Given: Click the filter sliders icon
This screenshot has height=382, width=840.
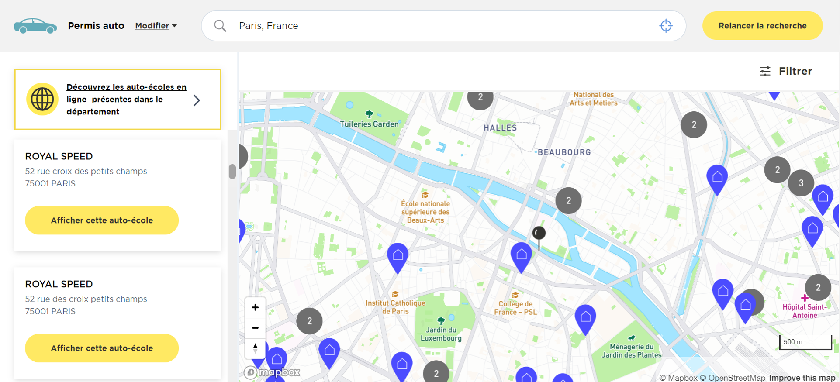Looking at the screenshot, I should 765,71.
